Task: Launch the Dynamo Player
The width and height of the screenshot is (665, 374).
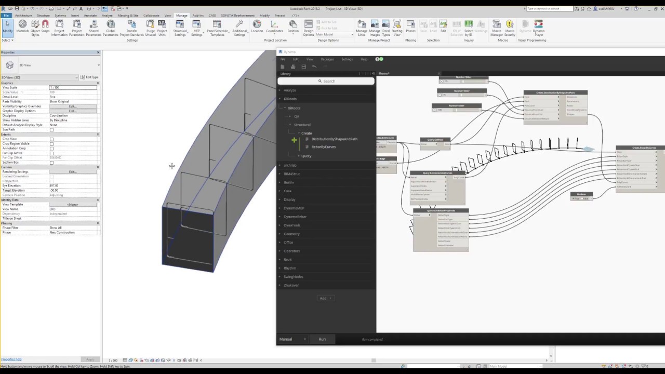Action: (538, 28)
